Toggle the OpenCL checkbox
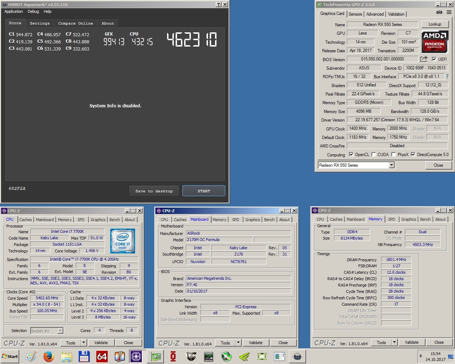Image resolution: width=455 pixels, height=364 pixels. click(351, 154)
